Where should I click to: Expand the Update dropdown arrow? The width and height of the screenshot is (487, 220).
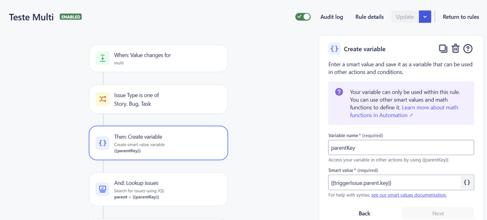pyautogui.click(x=425, y=17)
